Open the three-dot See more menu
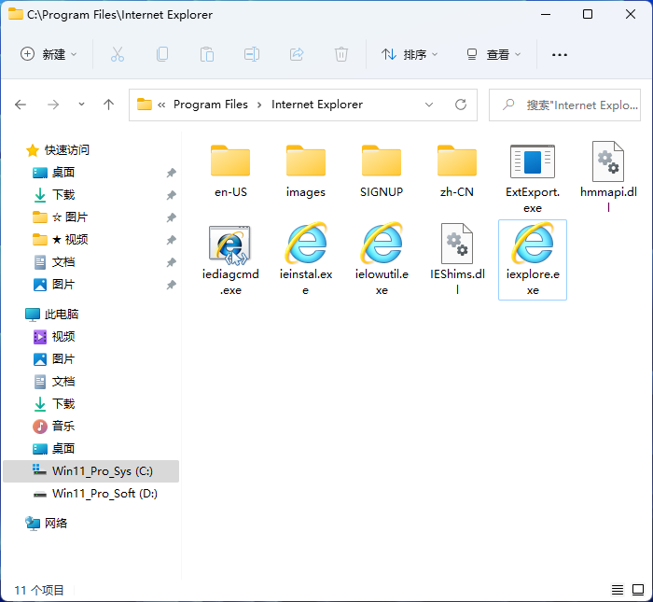The width and height of the screenshot is (653, 602). pos(560,54)
